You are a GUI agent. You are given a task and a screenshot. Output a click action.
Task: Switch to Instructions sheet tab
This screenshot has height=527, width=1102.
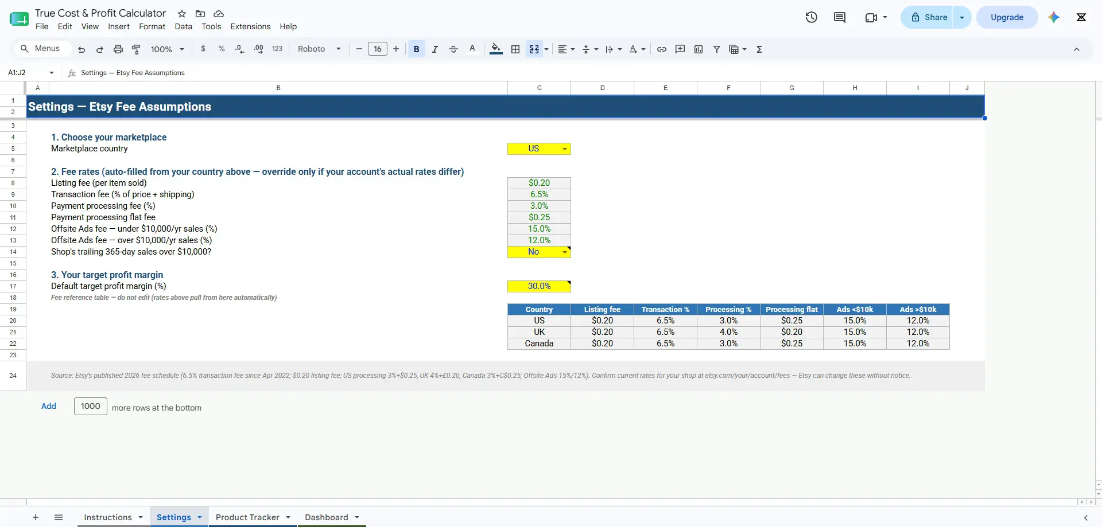click(113, 517)
